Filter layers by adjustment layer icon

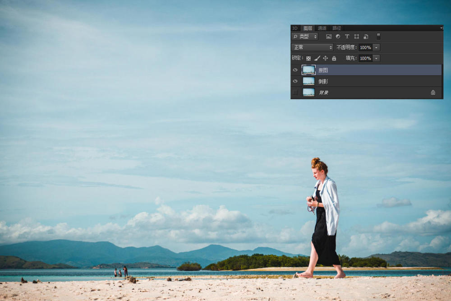click(338, 37)
